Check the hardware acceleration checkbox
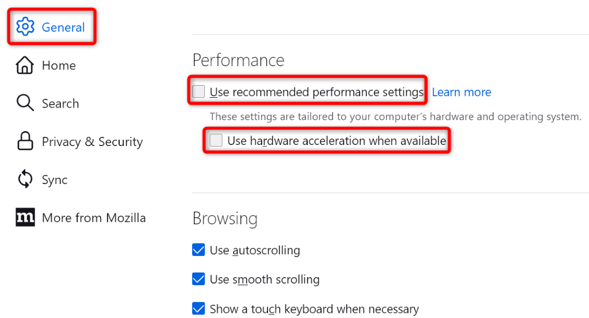 pyautogui.click(x=216, y=140)
